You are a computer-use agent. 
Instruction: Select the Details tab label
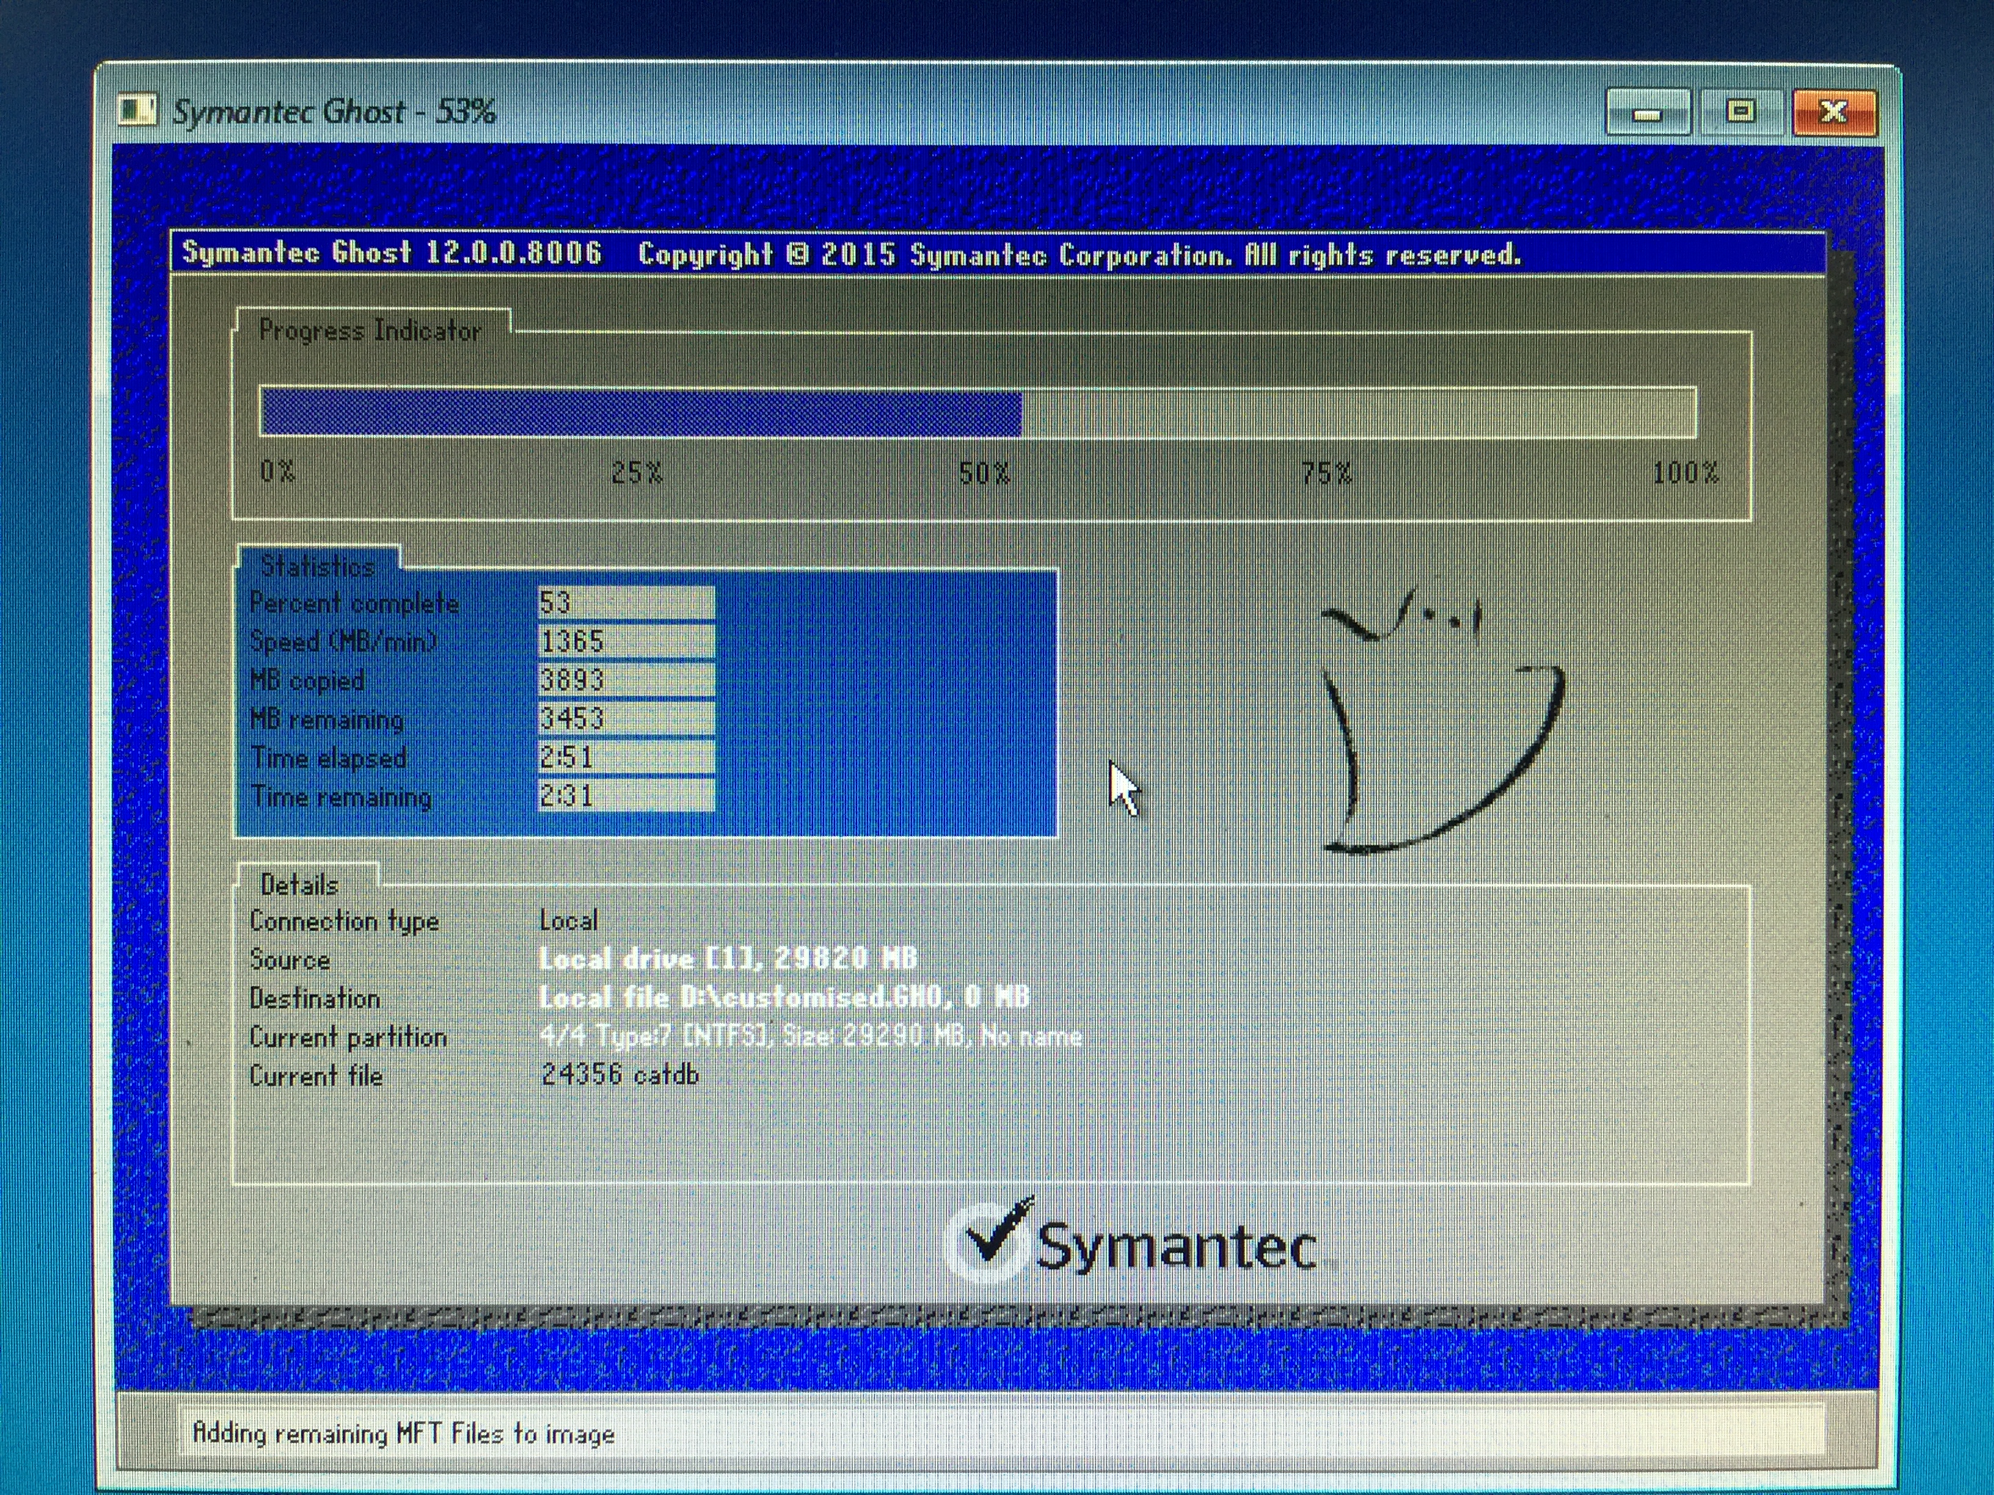(x=299, y=885)
